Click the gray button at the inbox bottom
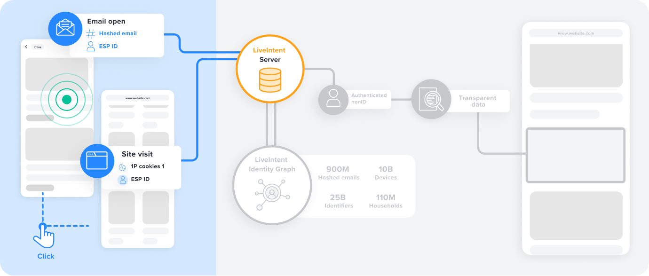The image size is (649, 276). pos(40,188)
